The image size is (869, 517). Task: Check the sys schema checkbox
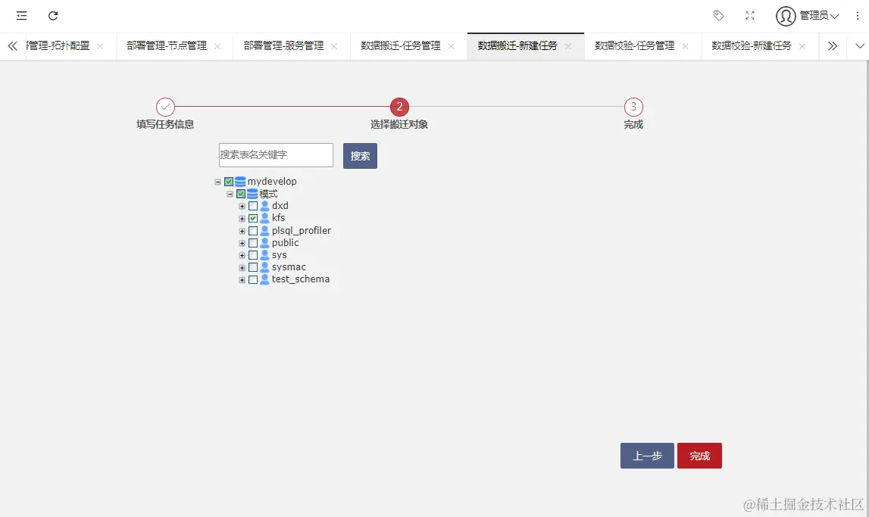tap(253, 255)
